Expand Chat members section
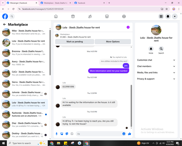Viewport: 182px width, 146px height. pyautogui.click(x=156, y=66)
